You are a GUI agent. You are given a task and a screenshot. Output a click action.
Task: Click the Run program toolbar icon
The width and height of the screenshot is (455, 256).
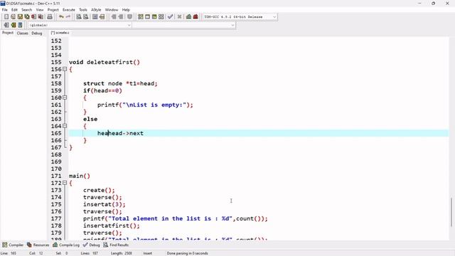(147, 17)
